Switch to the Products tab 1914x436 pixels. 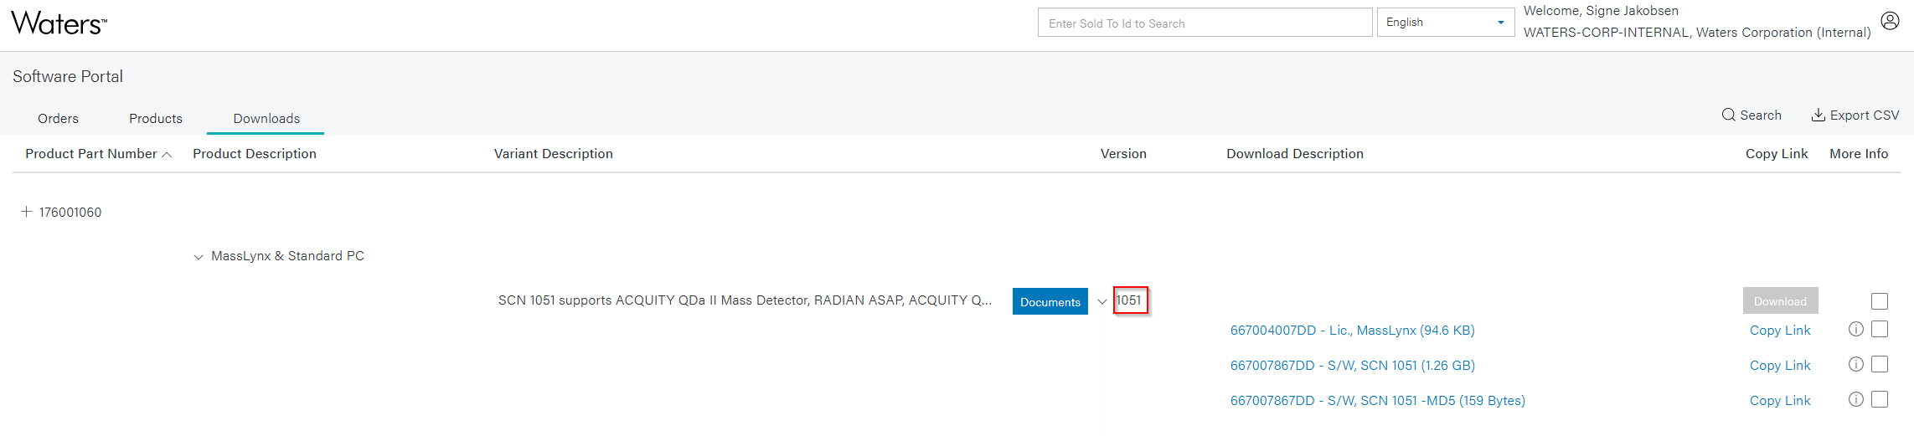pyautogui.click(x=156, y=119)
